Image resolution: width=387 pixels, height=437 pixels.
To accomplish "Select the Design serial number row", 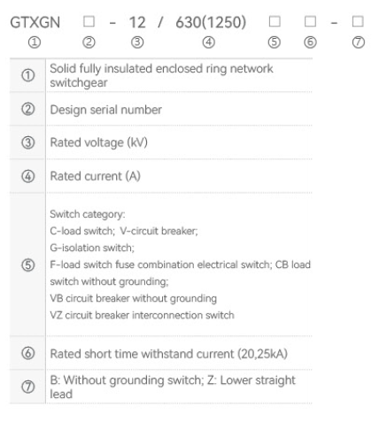I will (x=161, y=110).
